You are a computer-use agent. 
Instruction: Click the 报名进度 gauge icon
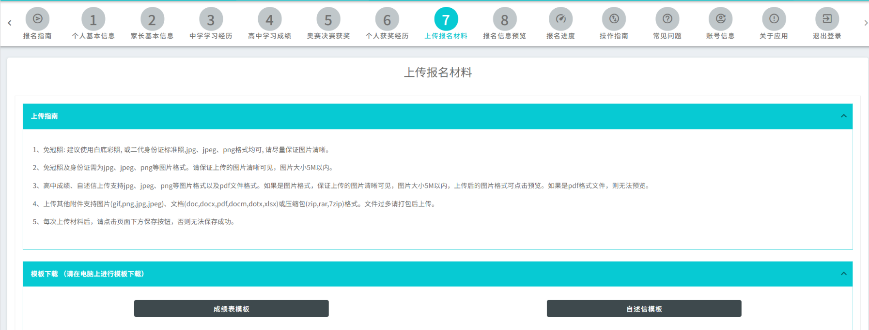click(560, 19)
